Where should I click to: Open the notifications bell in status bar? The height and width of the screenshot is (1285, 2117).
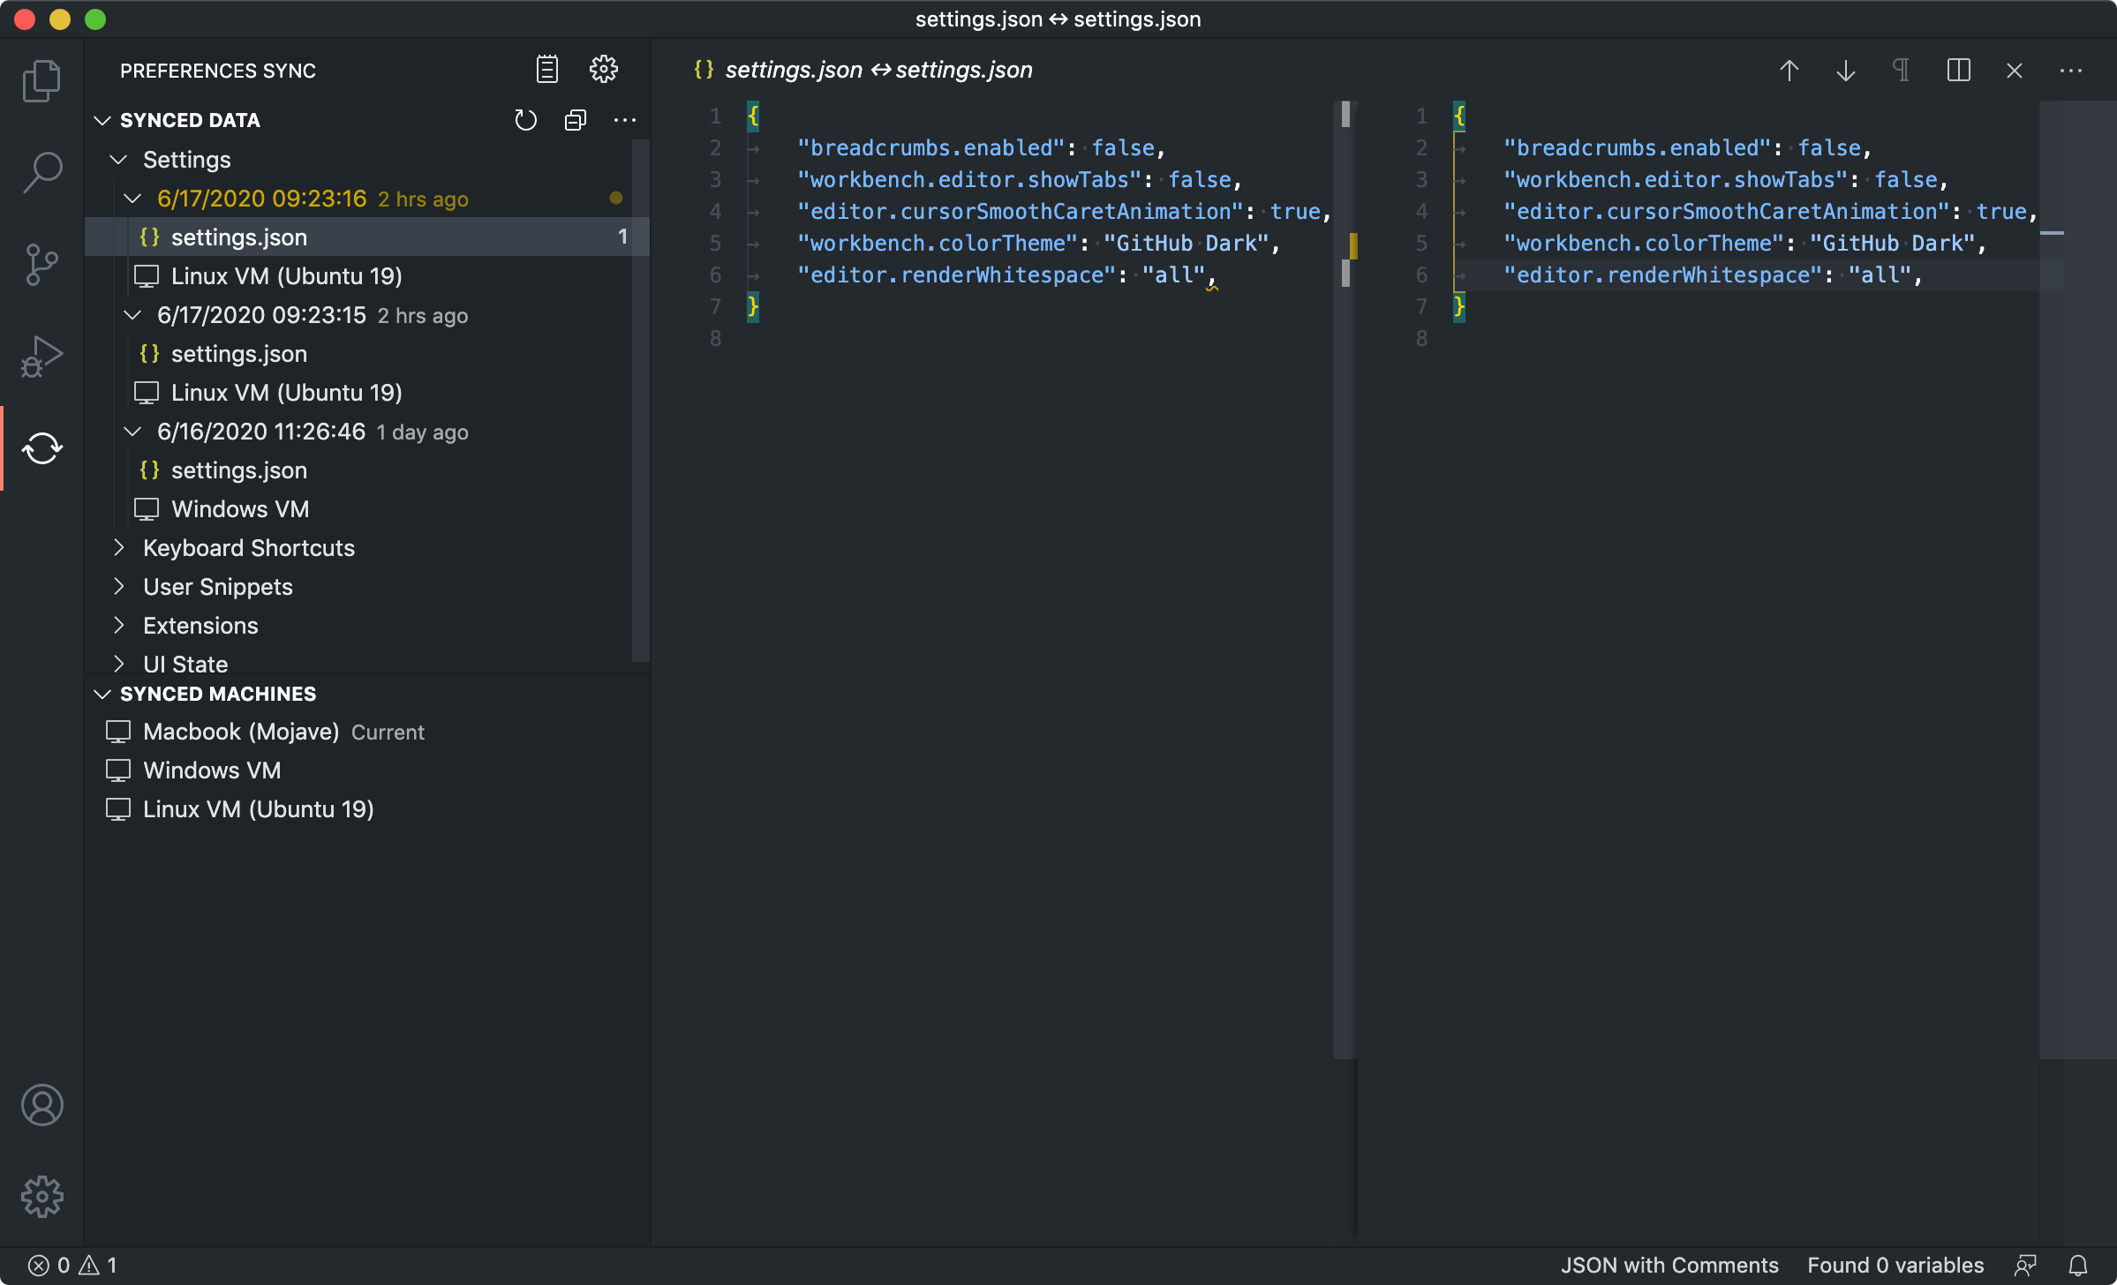coord(2078,1265)
